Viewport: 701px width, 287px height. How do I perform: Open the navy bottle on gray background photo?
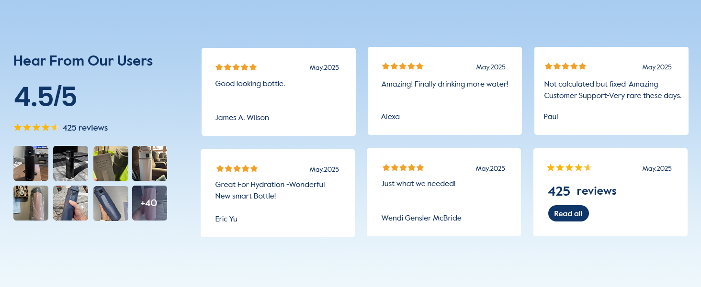coord(111,203)
